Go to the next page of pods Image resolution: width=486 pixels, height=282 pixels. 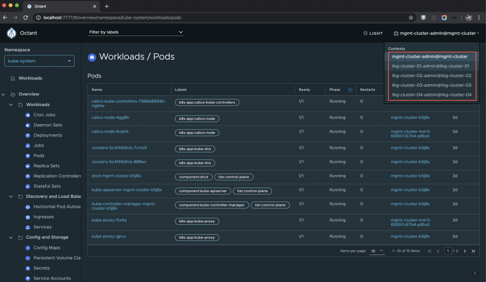tap(465, 251)
